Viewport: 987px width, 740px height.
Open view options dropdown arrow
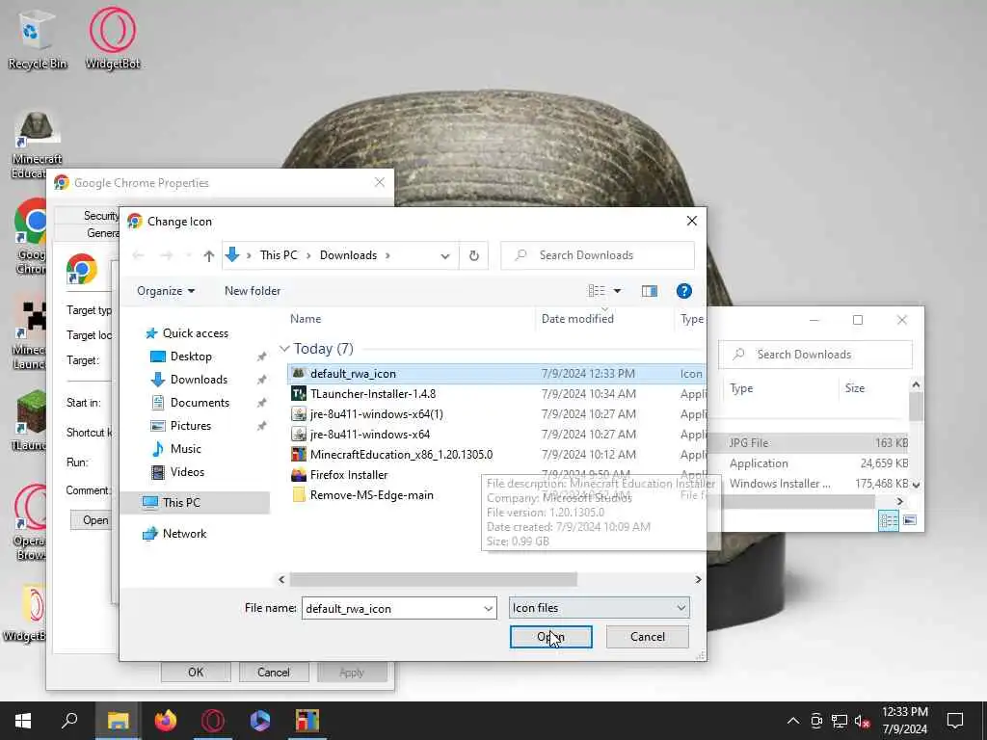pyautogui.click(x=617, y=291)
